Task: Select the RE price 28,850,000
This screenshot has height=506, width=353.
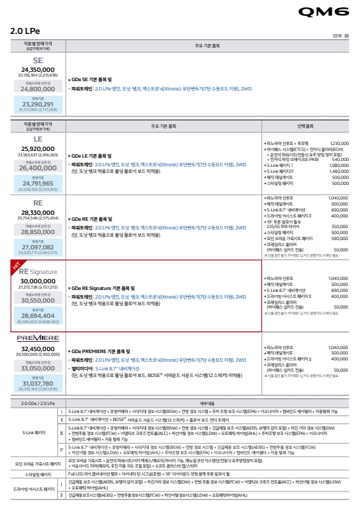Action: pyautogui.click(x=38, y=232)
